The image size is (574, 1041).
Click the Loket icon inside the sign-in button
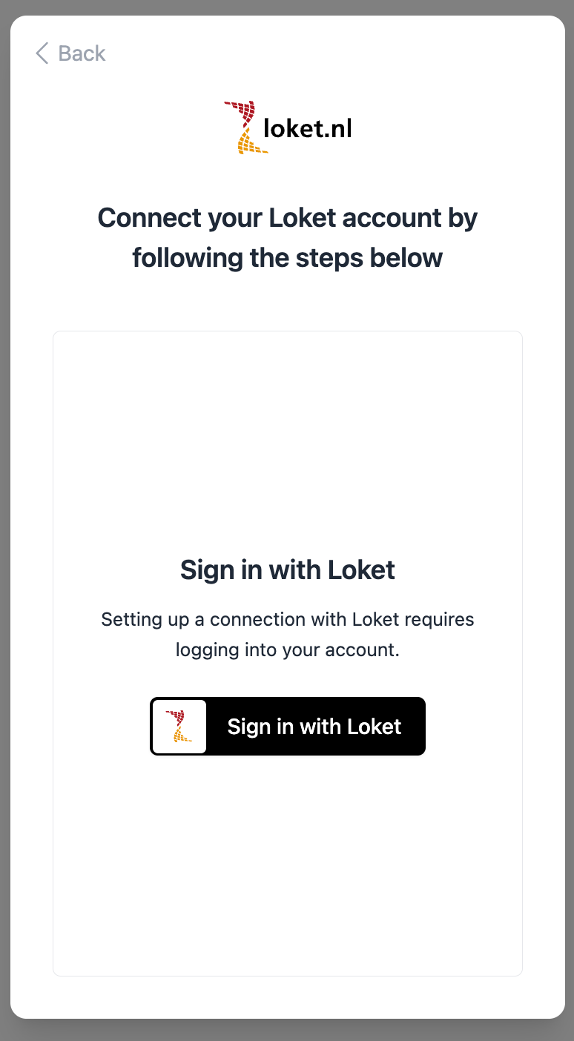click(x=179, y=726)
